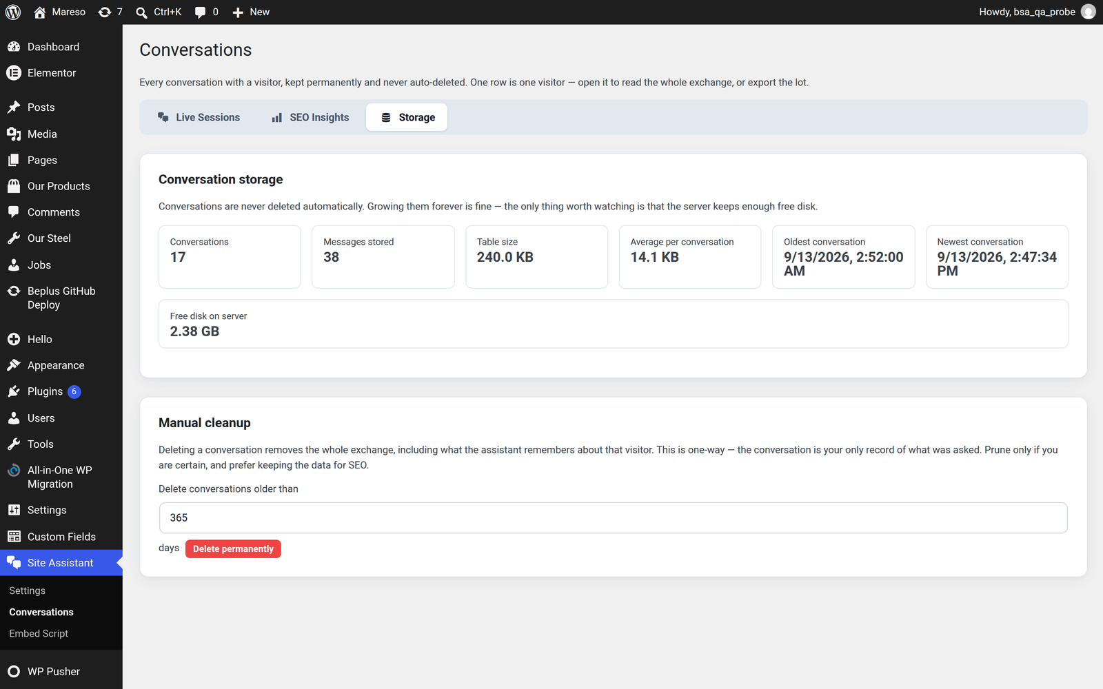1103x689 pixels.
Task: Click the Tools wrench icon
Action: (x=14, y=444)
